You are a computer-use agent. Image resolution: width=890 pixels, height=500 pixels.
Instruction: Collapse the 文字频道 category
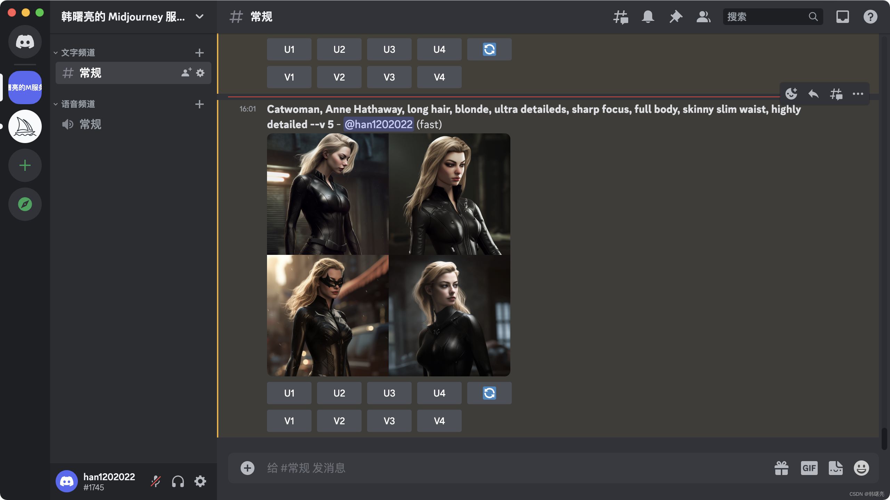(x=78, y=53)
